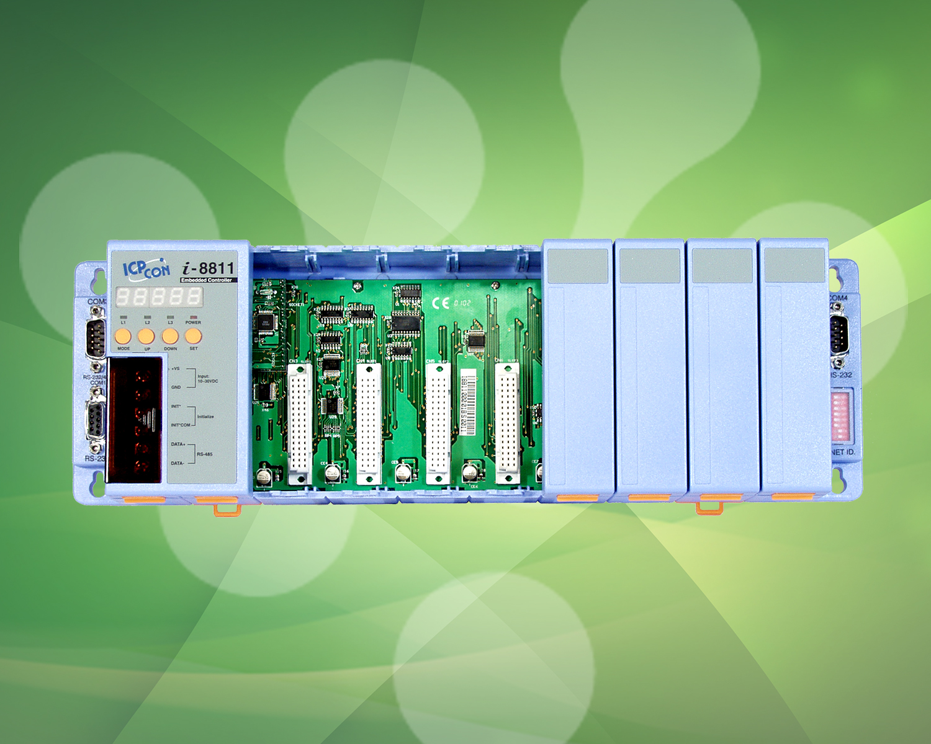Click the COM4 serial port connector
Image resolution: width=931 pixels, height=744 pixels.
click(839, 336)
